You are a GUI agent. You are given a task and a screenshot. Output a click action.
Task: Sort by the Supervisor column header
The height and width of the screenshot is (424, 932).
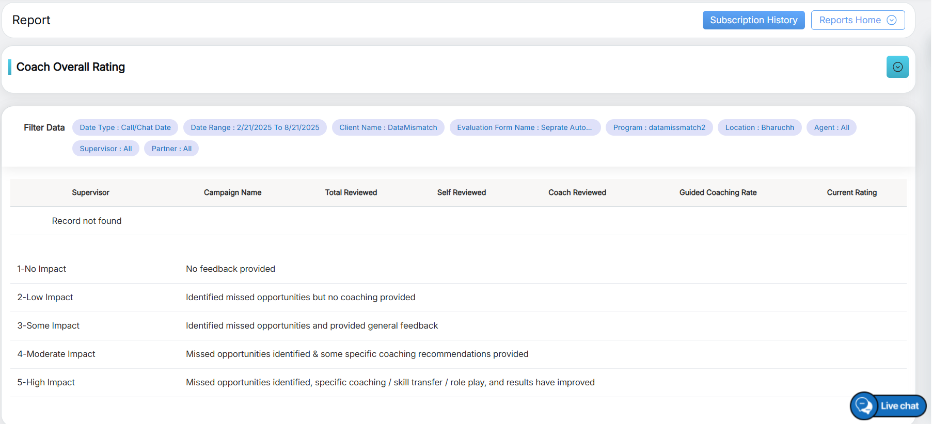[90, 192]
